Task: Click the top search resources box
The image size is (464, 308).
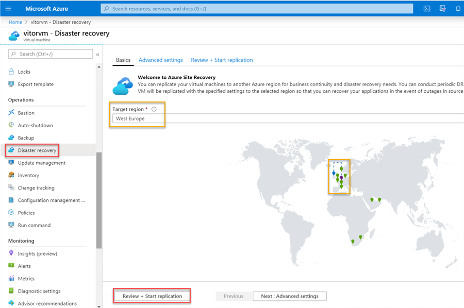Action: 257,8
